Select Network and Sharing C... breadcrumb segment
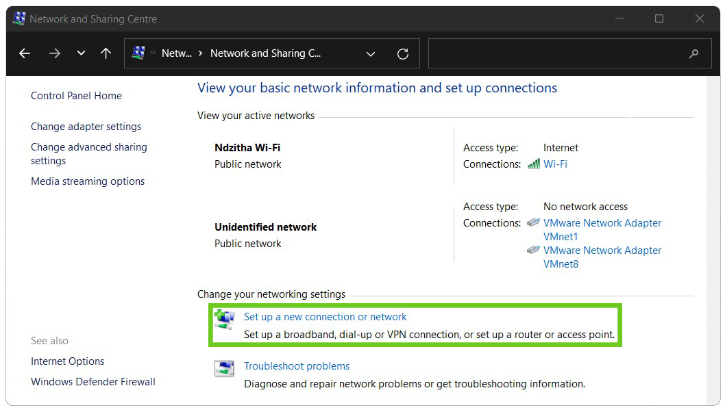725x412 pixels. (265, 53)
